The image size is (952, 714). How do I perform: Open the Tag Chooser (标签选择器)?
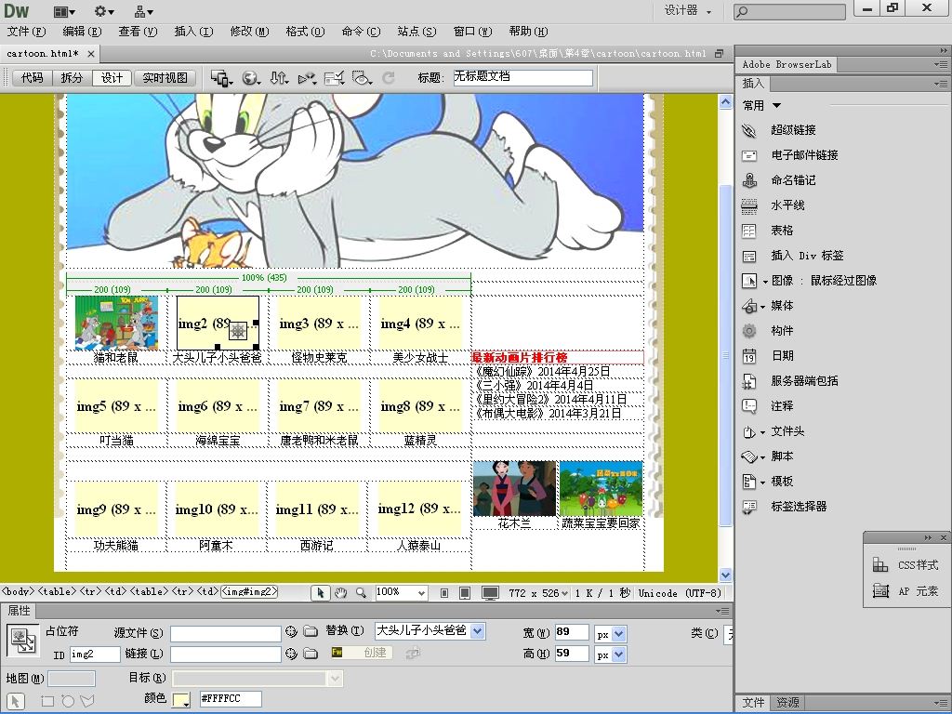tap(749, 507)
